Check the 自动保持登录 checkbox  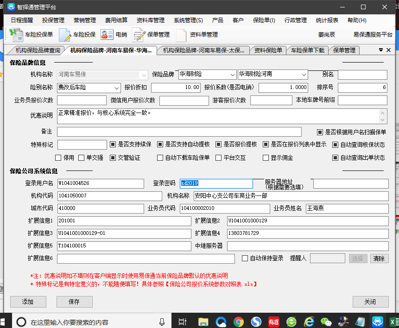tap(245, 258)
